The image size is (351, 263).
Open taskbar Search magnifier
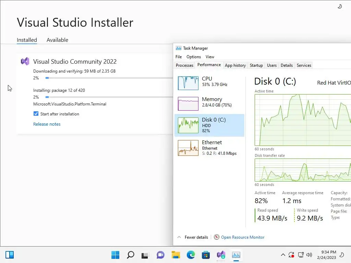click(131, 255)
